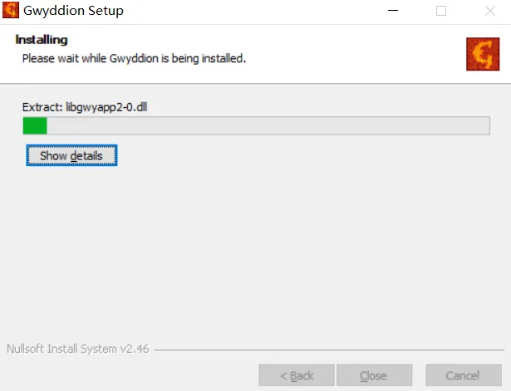Screen dimensions: 511x391
Task: Click the empty part of progress bar
Action: coord(268,125)
